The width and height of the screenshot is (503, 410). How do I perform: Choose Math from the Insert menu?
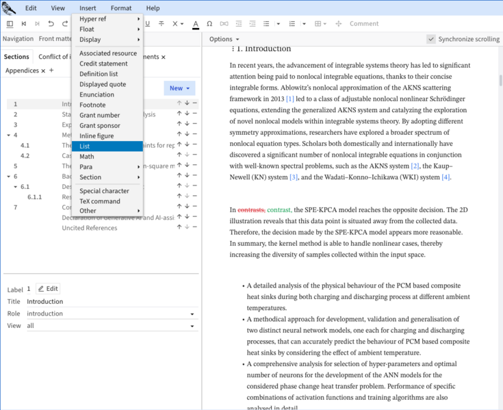[x=107, y=157]
